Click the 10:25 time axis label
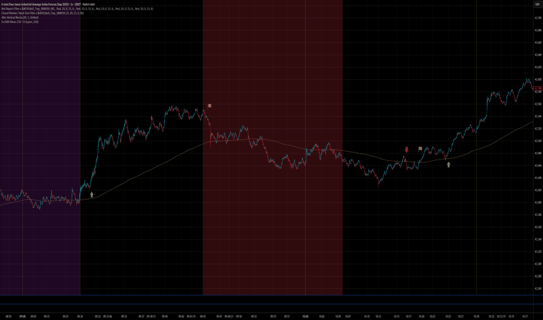 [x=448, y=317]
